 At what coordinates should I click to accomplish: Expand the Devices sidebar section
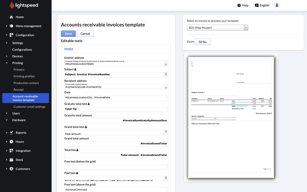coord(7,56)
